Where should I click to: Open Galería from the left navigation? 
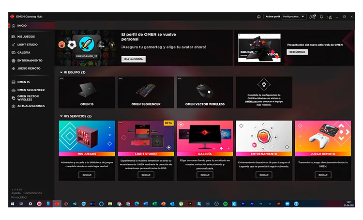(23, 52)
